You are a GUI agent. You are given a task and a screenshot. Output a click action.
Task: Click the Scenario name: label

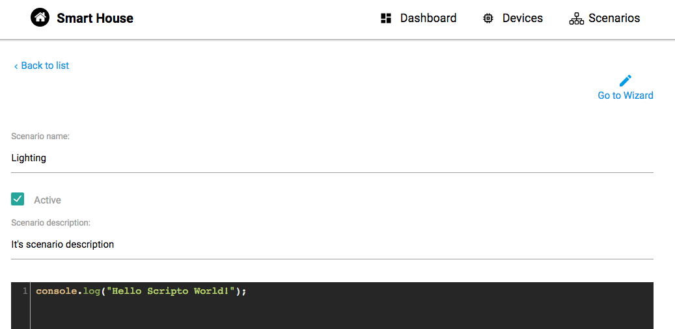[x=40, y=137]
